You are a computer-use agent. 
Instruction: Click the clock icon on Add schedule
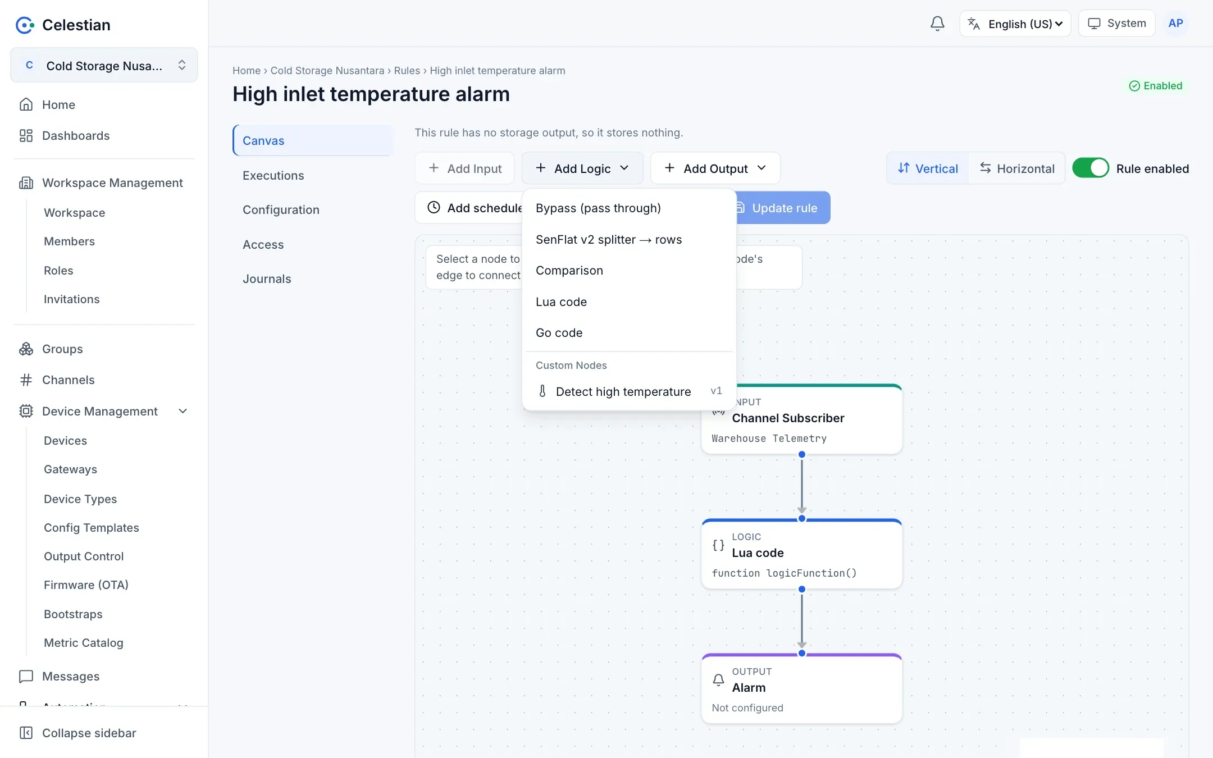tap(434, 207)
